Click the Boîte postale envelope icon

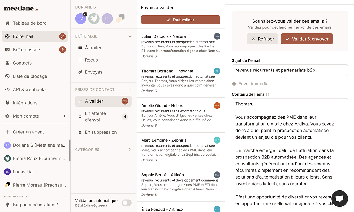click(7, 50)
